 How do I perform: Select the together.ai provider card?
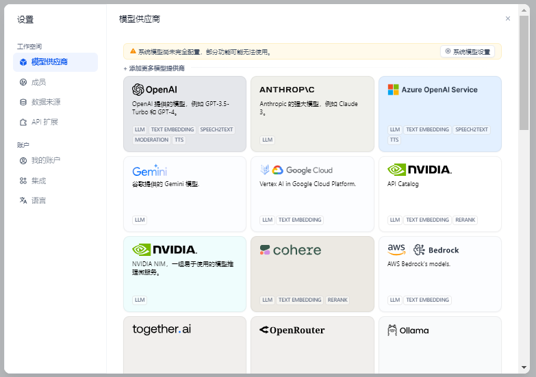coord(184,344)
